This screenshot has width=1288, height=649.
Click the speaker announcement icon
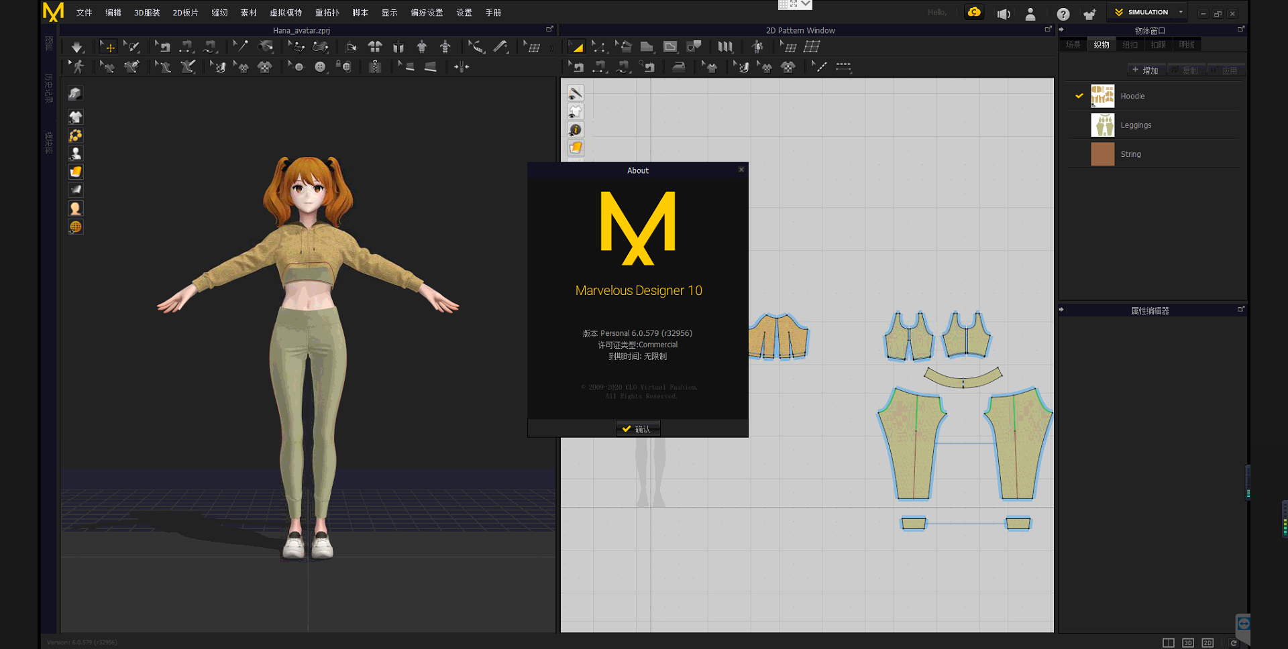[x=1004, y=14]
